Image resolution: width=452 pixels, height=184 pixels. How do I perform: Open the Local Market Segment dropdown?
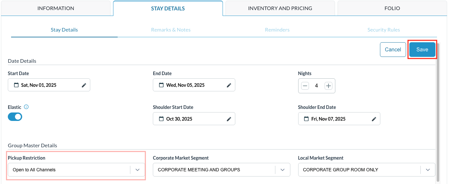click(428, 170)
